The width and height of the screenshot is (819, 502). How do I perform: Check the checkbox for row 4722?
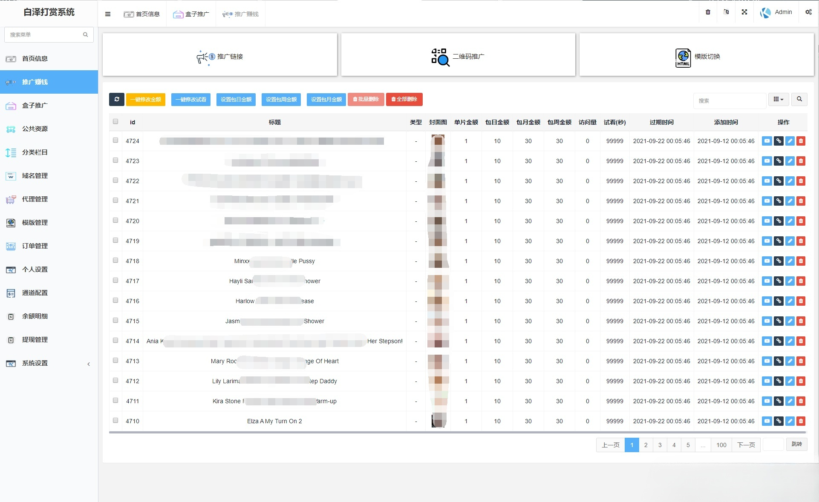pyautogui.click(x=115, y=181)
